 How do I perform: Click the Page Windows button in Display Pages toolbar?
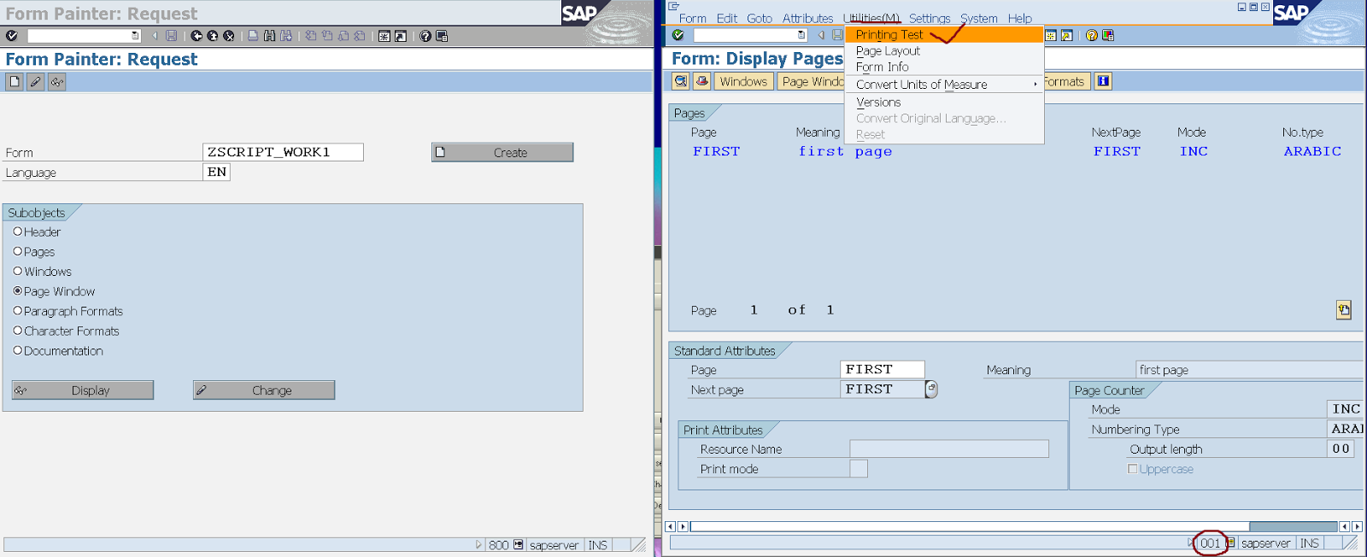(x=811, y=81)
